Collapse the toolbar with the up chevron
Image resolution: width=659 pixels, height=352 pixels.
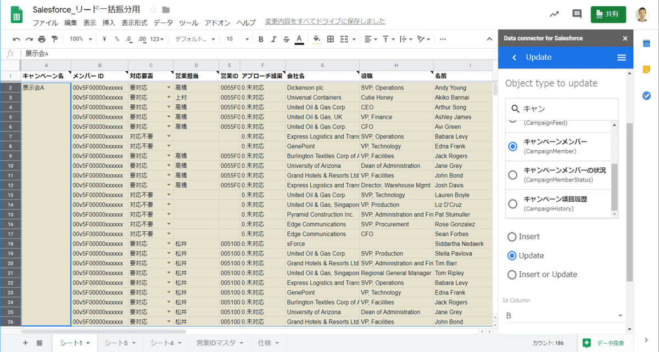(489, 39)
